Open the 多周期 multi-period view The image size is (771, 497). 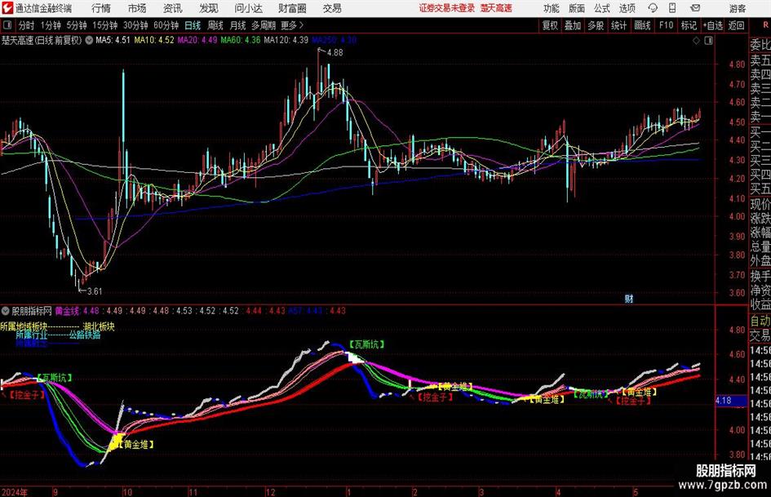pos(264,25)
